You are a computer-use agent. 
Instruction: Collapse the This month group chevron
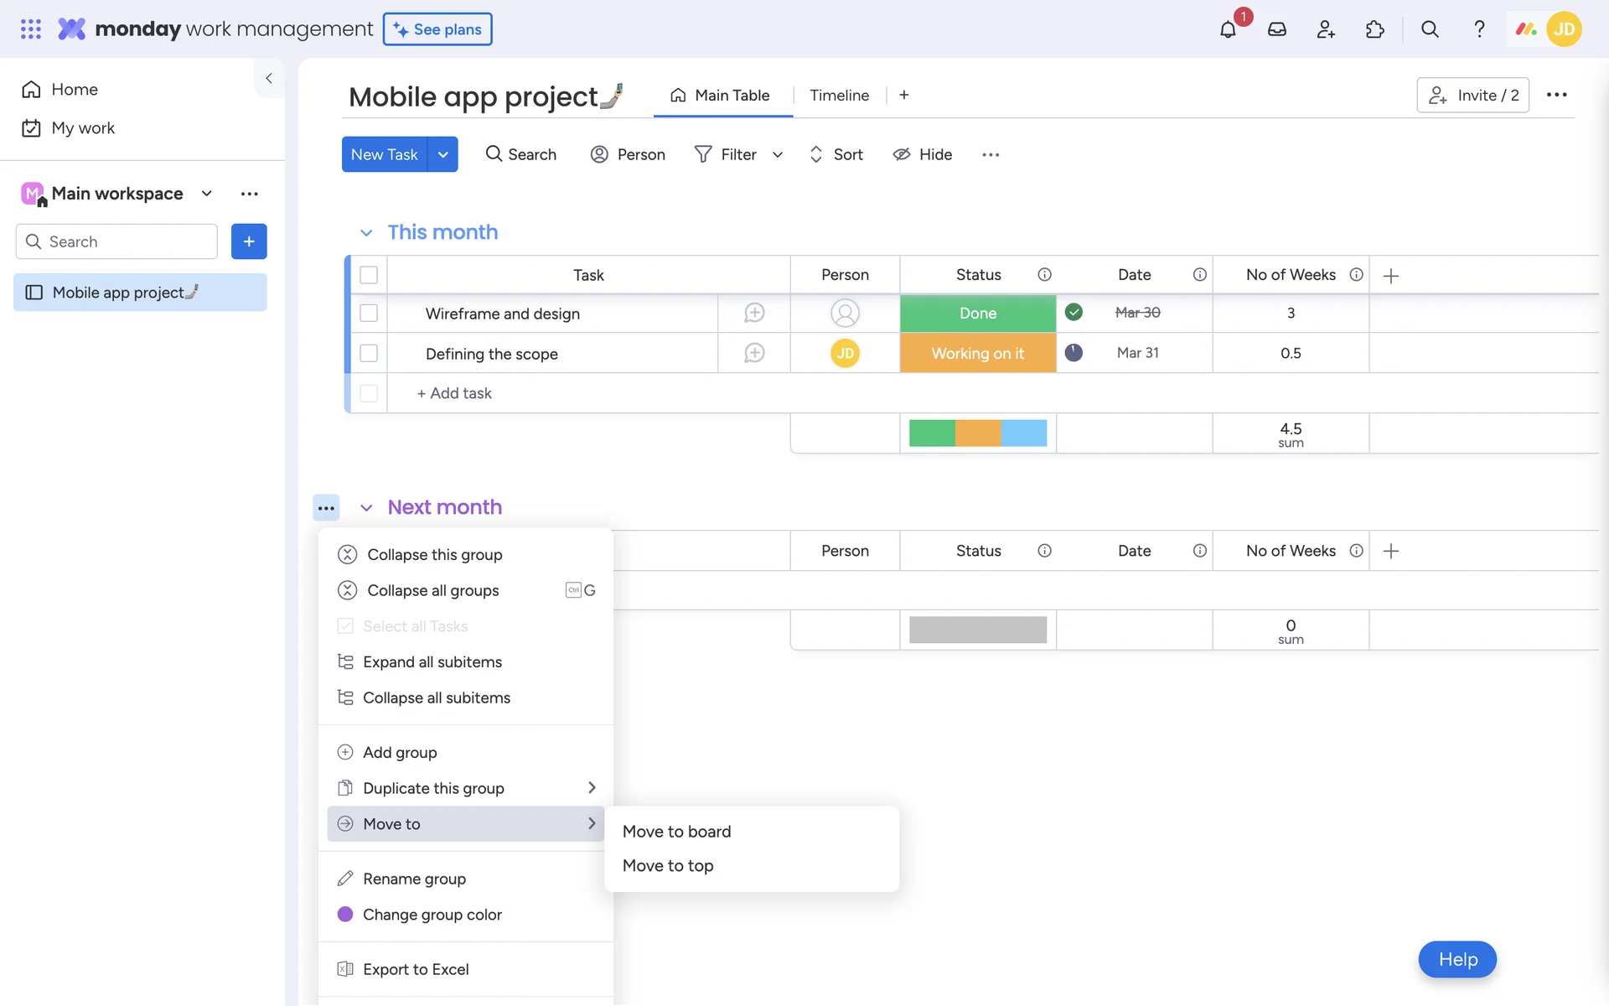[x=366, y=233]
